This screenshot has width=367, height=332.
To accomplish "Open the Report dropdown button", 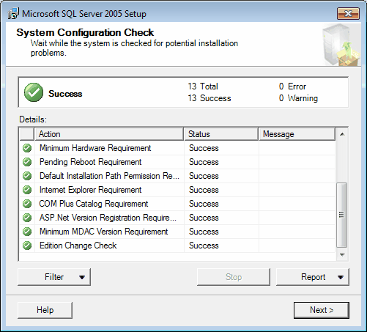I will 313,277.
